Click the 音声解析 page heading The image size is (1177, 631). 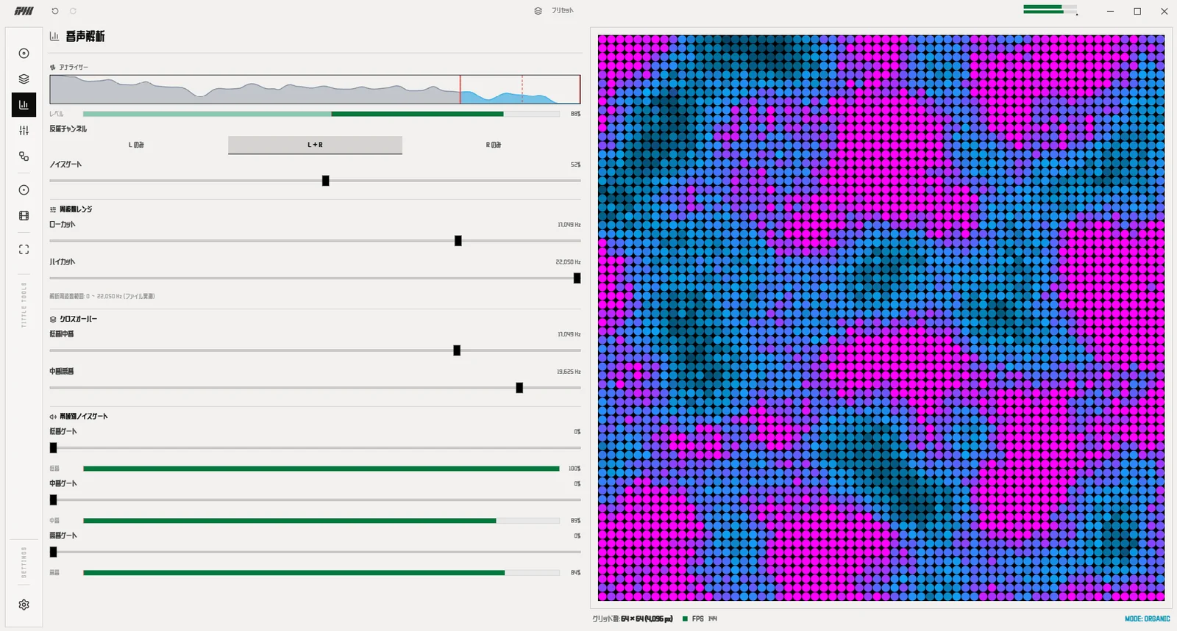point(85,36)
